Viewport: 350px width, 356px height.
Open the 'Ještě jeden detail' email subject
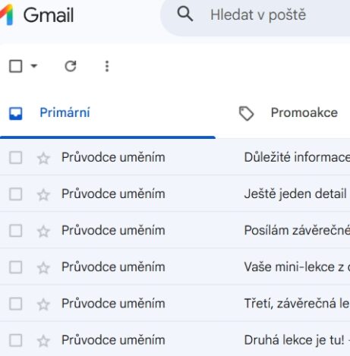295,194
